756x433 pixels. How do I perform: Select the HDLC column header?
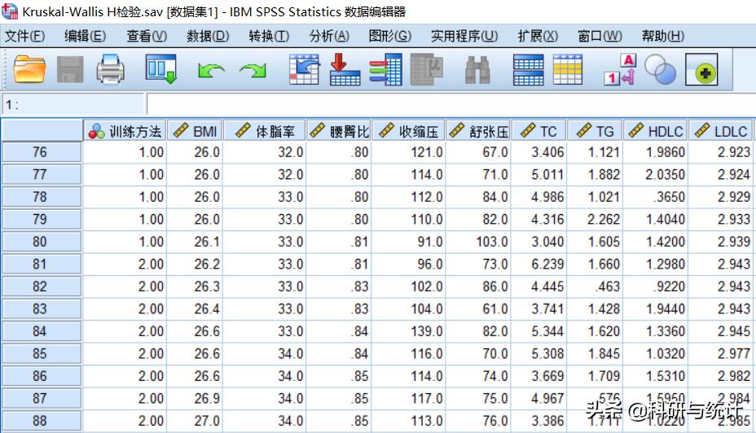[656, 130]
